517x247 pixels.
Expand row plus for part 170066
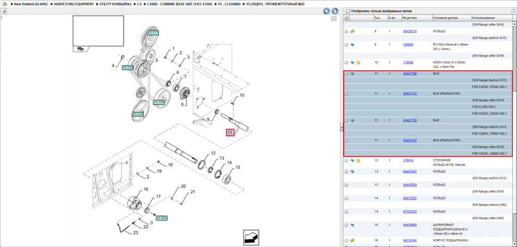pyautogui.click(x=346, y=62)
